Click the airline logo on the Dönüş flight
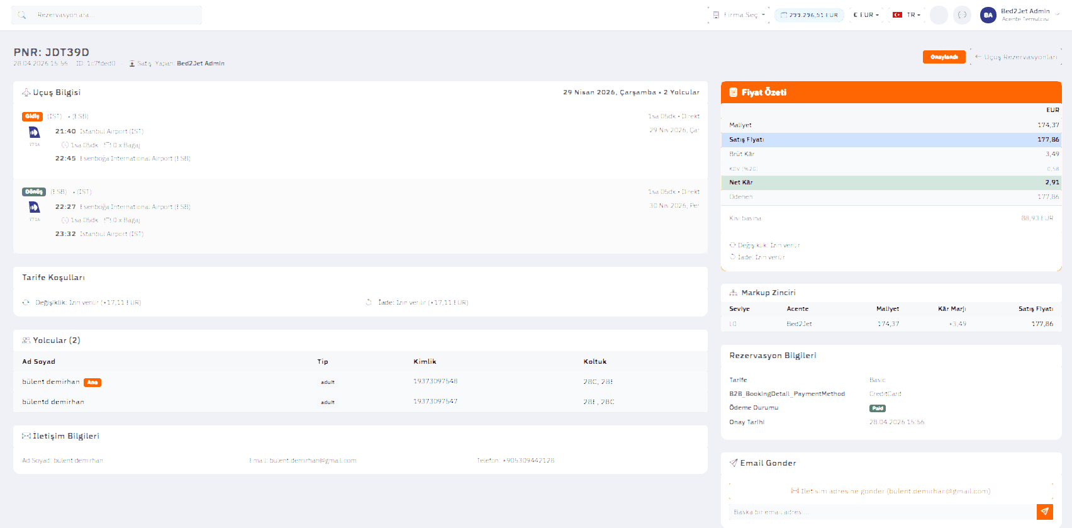The height and width of the screenshot is (528, 1072). (35, 207)
